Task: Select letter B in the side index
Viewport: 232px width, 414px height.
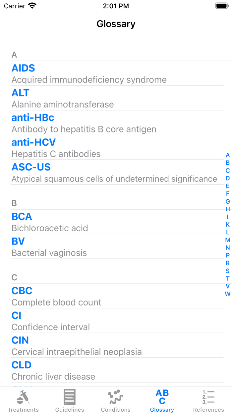Action: [227, 163]
